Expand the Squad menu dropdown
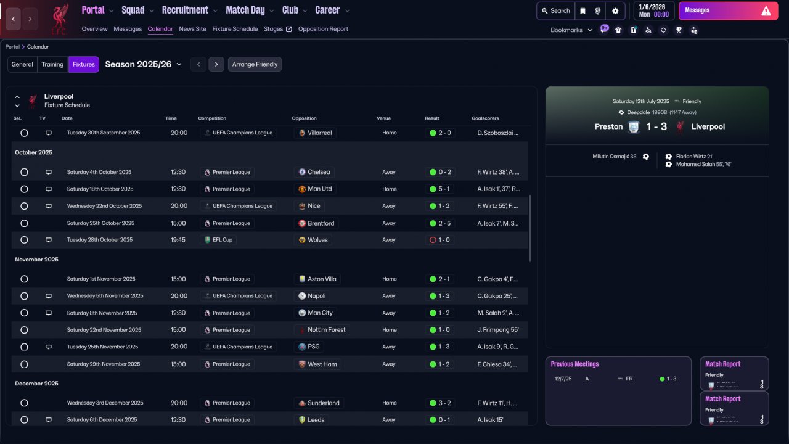This screenshot has width=789, height=444. [x=151, y=11]
